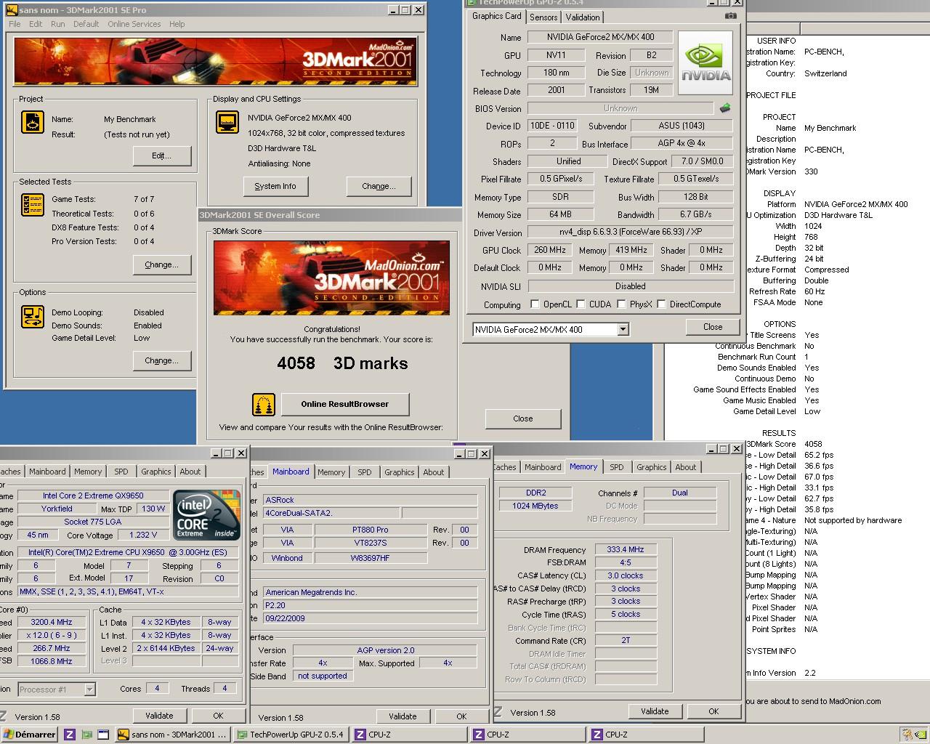Click Change... under Selected Tests

pyautogui.click(x=162, y=264)
